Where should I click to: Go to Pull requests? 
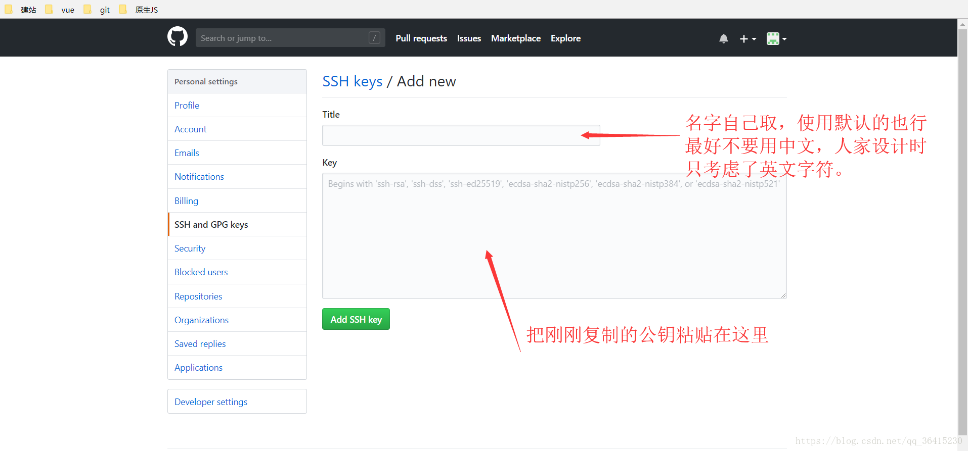pos(421,38)
